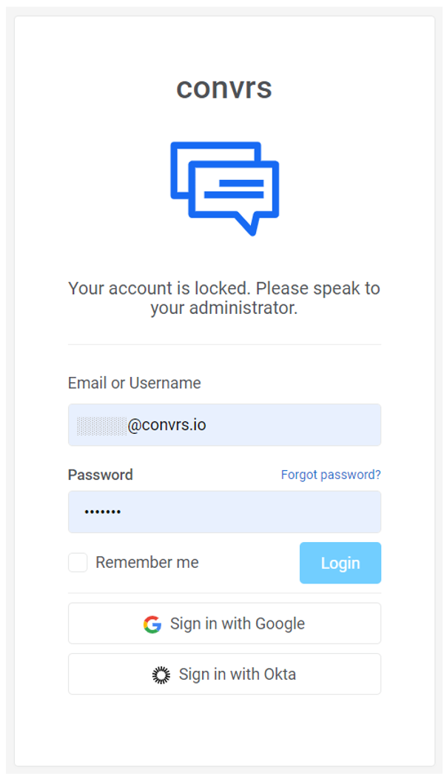Click the Okta sunburst icon
The image size is (447, 779).
(161, 675)
